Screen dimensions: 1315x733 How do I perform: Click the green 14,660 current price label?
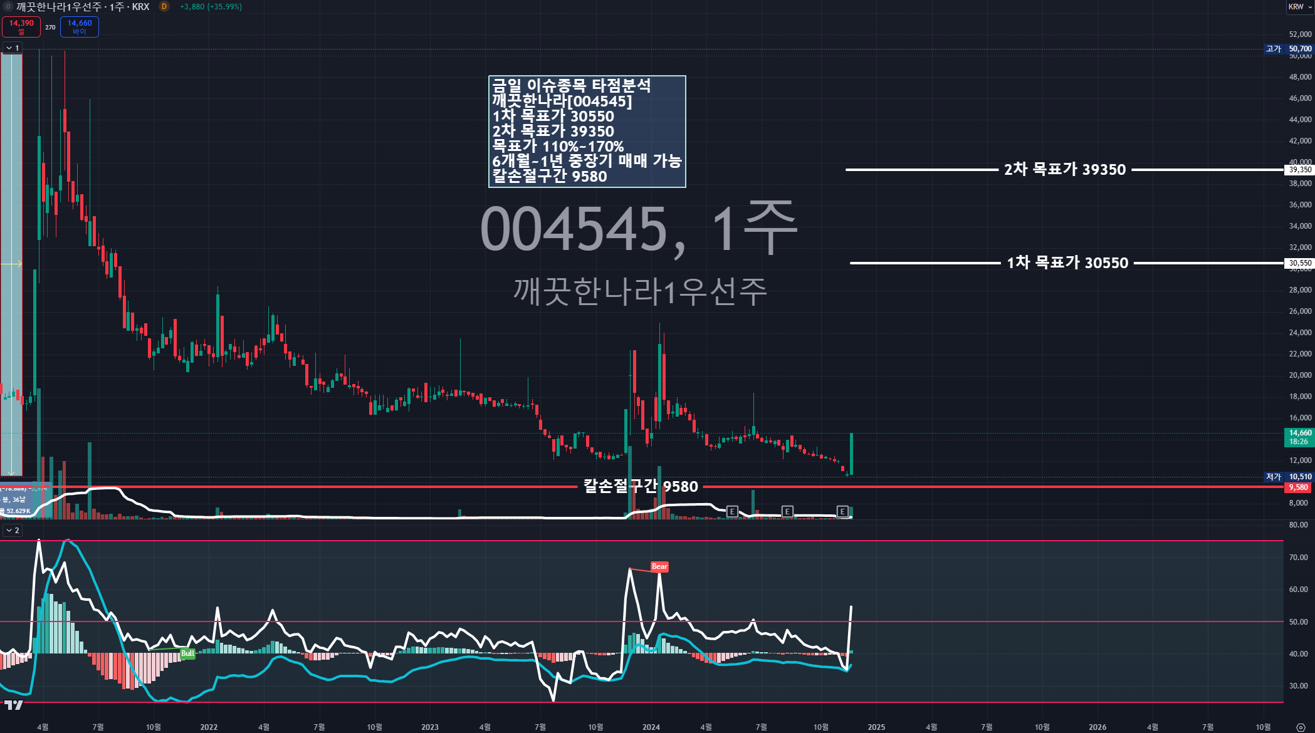pos(1299,437)
